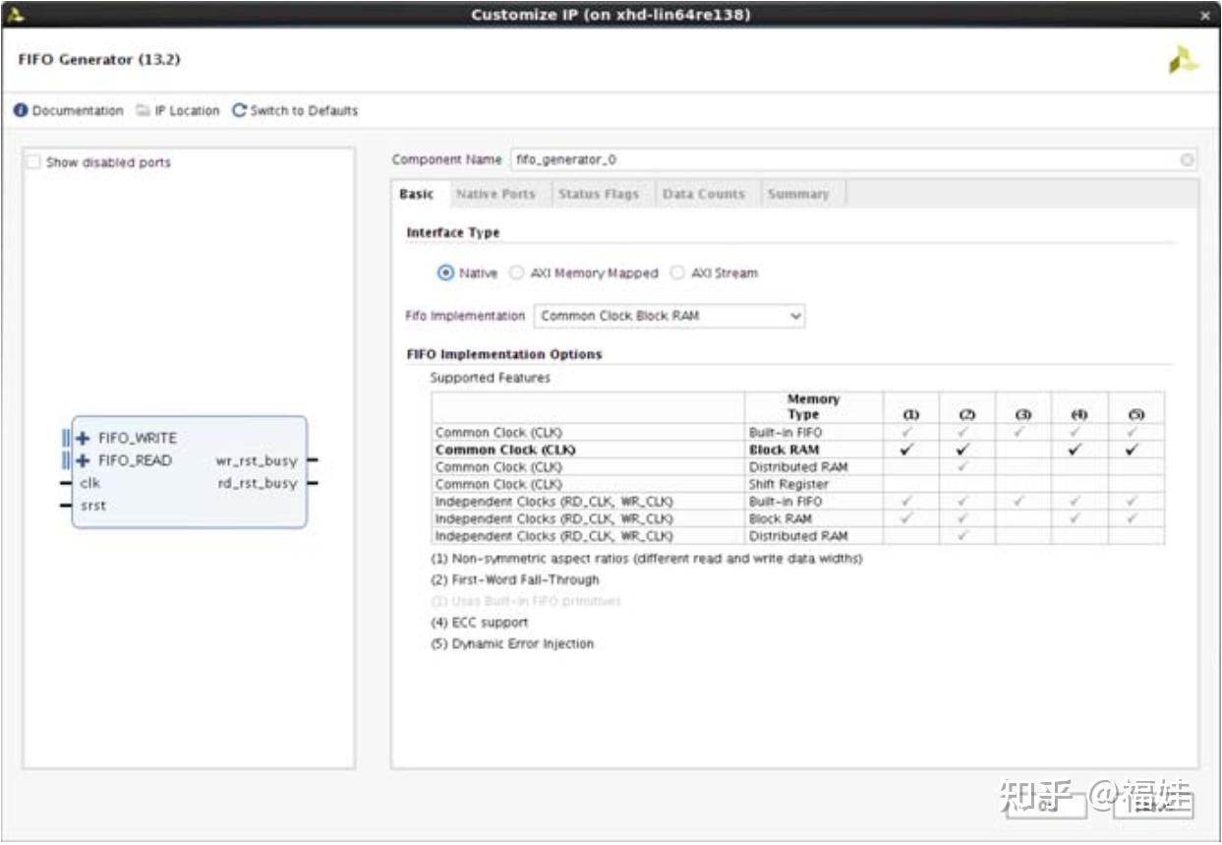Switch to the Basic tab

417,195
